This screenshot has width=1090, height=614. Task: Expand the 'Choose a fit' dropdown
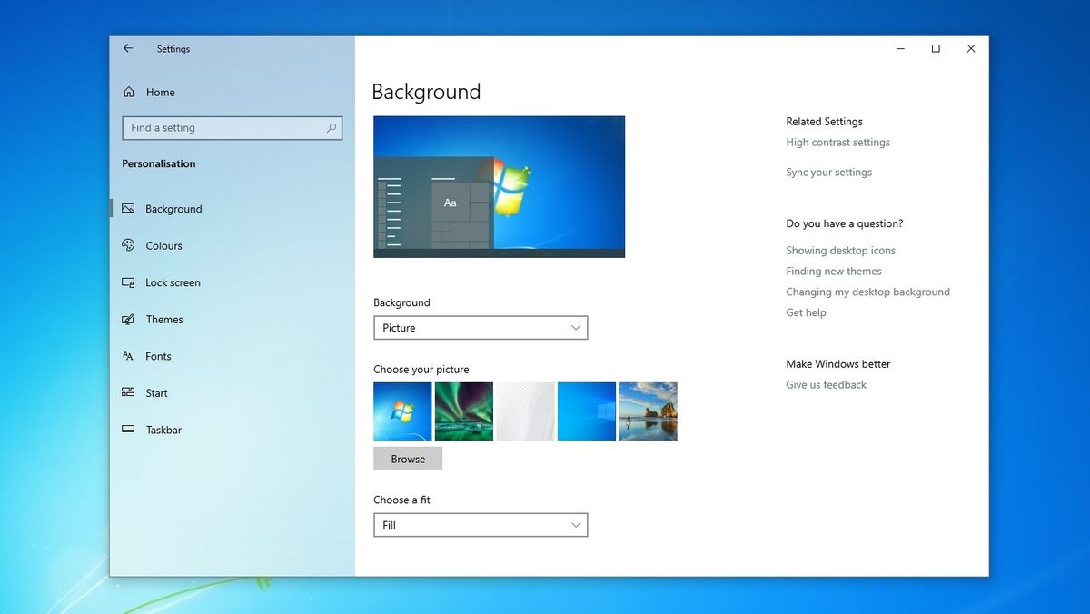coord(481,525)
